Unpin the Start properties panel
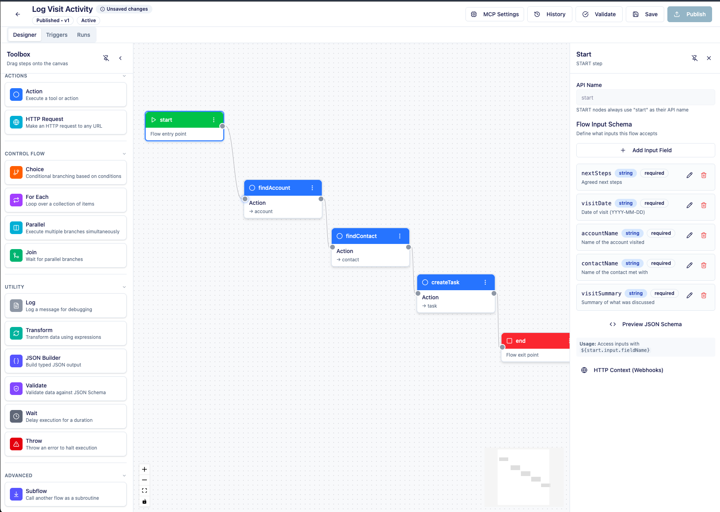This screenshot has width=720, height=512. click(x=695, y=58)
